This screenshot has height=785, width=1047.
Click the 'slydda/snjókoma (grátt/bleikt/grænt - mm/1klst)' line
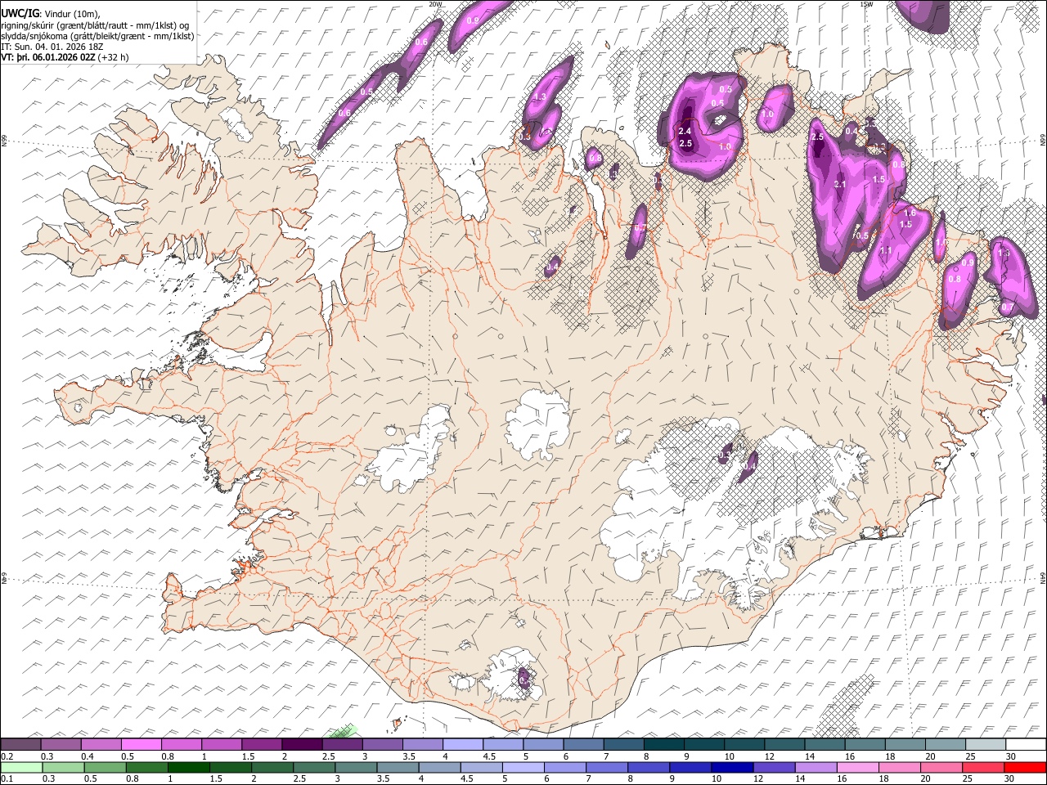pos(97,36)
